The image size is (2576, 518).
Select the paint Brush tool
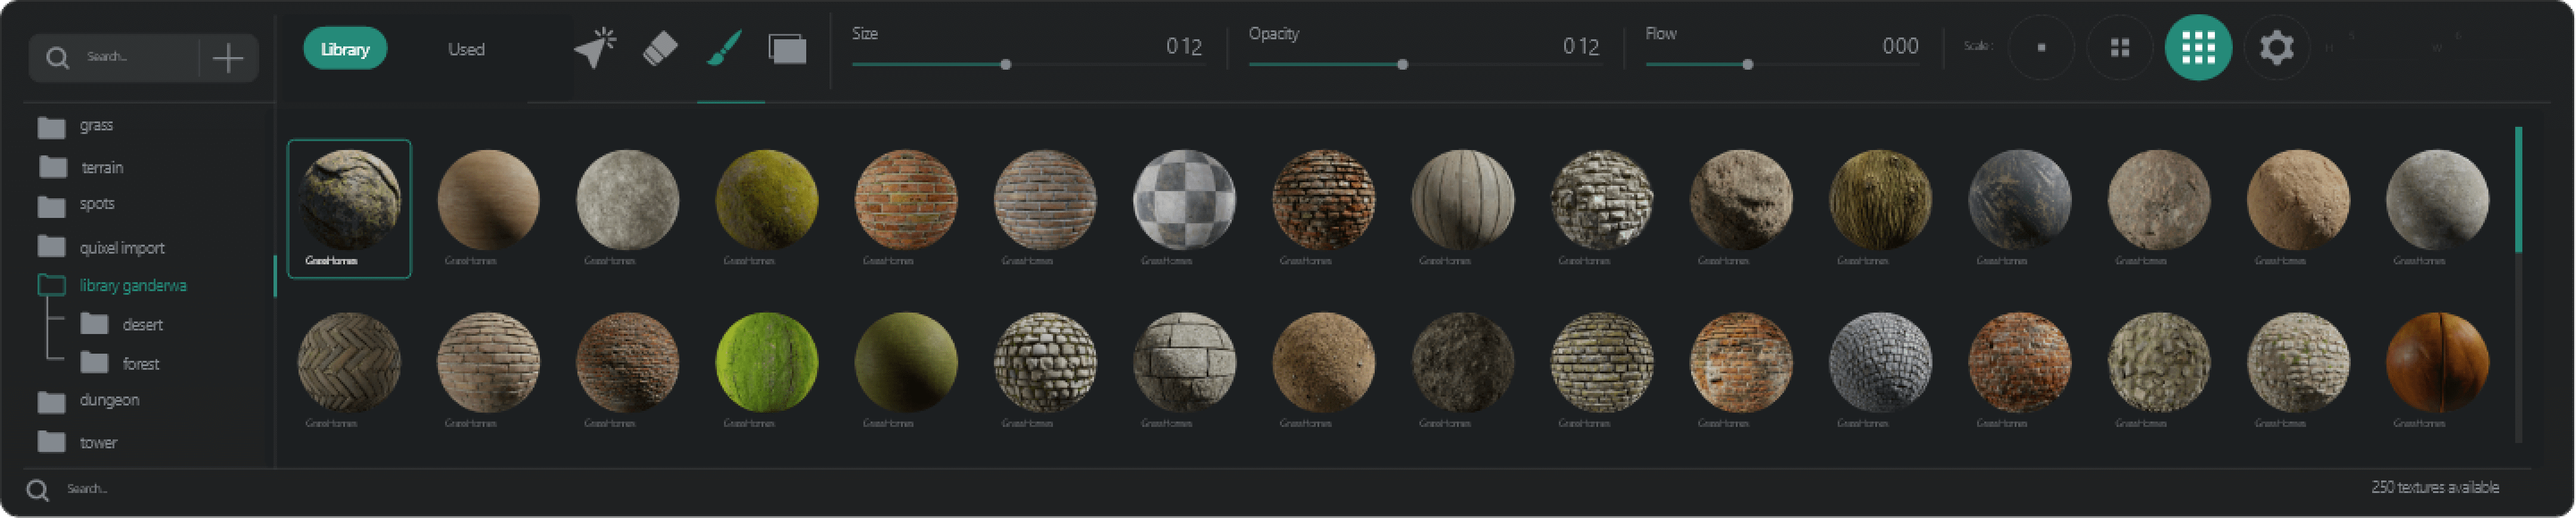[x=724, y=48]
